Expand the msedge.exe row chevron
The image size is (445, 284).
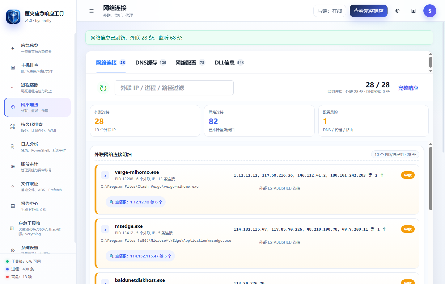105,229
